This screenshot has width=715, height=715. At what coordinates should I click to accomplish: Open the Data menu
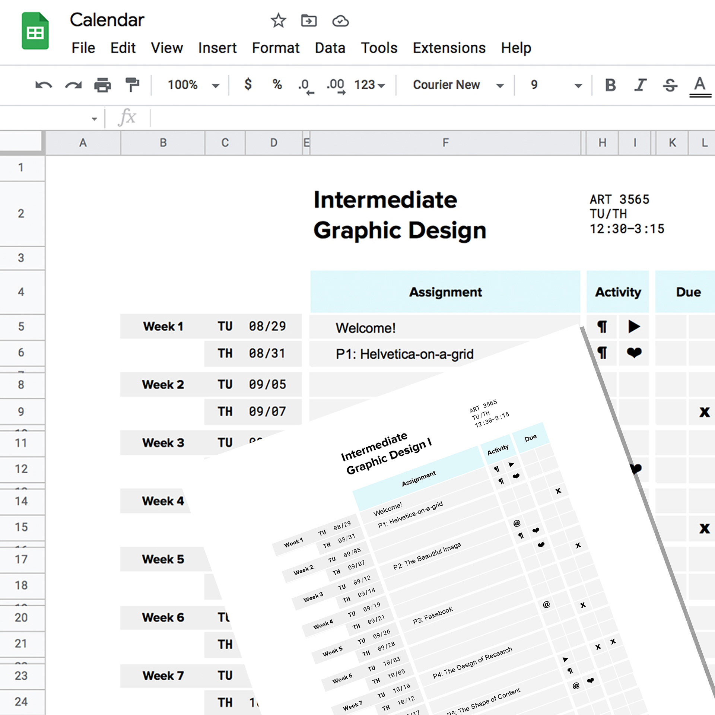330,48
